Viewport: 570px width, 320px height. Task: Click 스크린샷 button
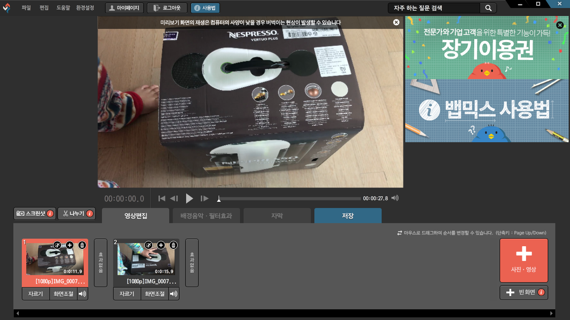coord(35,213)
